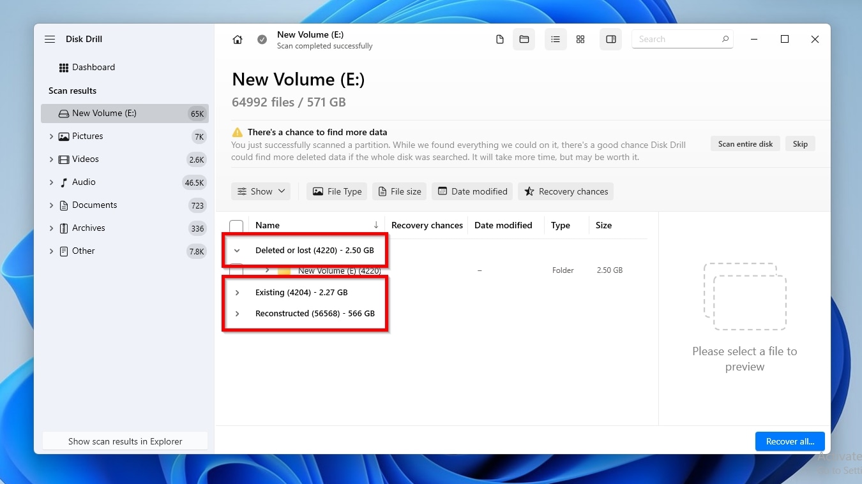The height and width of the screenshot is (484, 862).
Task: Click the "There's a chance to find more data" heading
Action: (x=317, y=133)
